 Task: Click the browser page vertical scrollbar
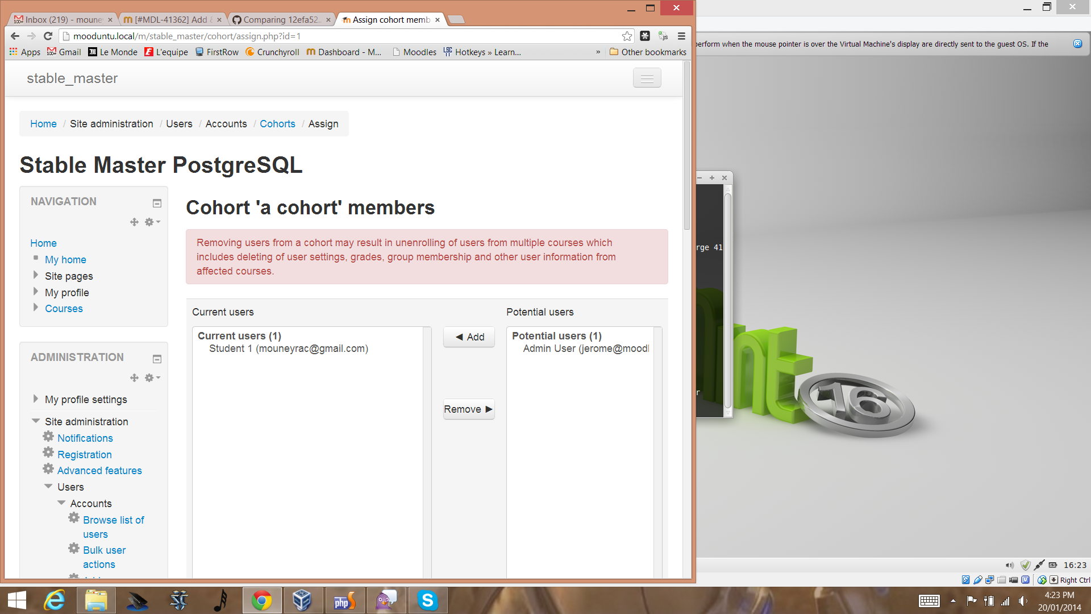pos(686,146)
